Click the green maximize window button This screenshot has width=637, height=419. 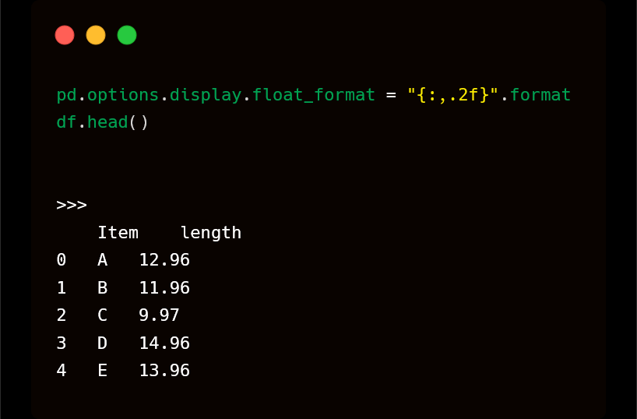[x=127, y=35]
